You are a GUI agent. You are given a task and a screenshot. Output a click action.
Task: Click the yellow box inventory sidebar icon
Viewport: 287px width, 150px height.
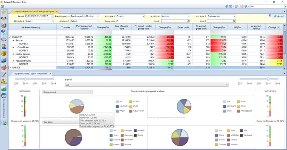(4, 53)
